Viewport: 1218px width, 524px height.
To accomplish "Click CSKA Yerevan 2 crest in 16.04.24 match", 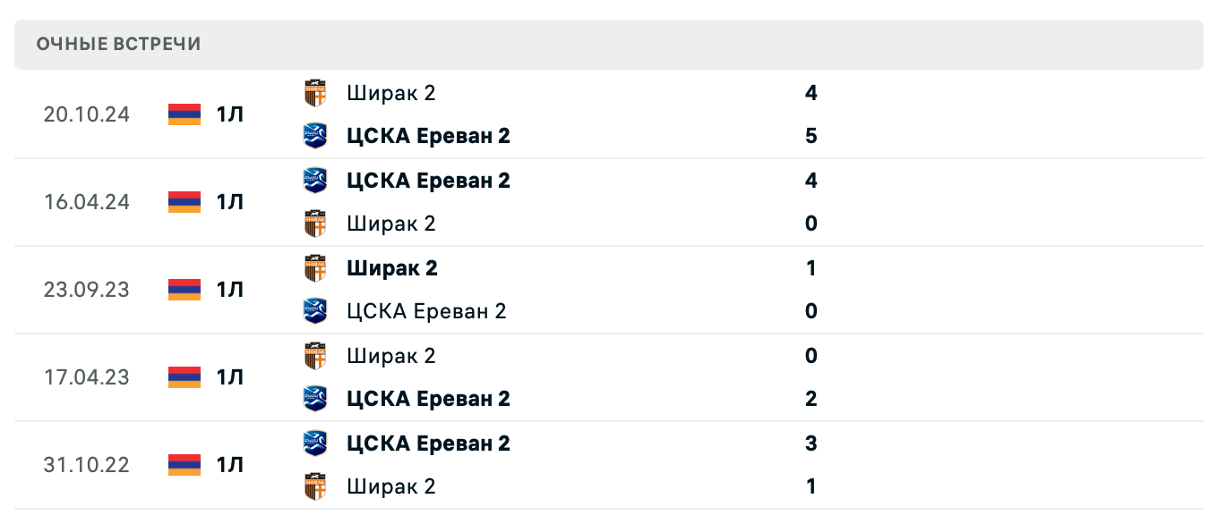I will coord(315,181).
